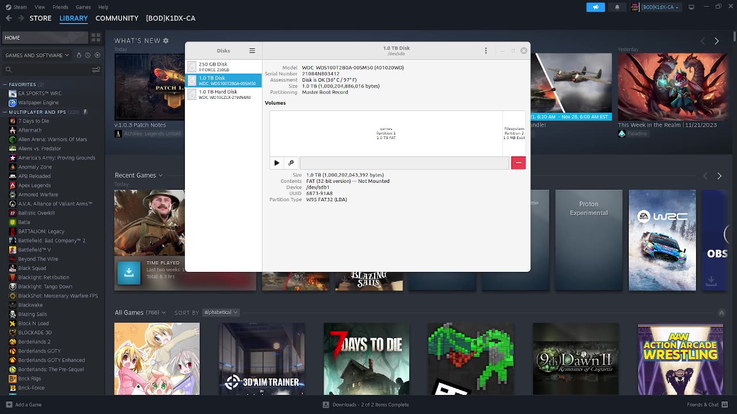The image size is (737, 414).
Task: Select Wallpaper Engine in sidebar
Action: tap(39, 102)
